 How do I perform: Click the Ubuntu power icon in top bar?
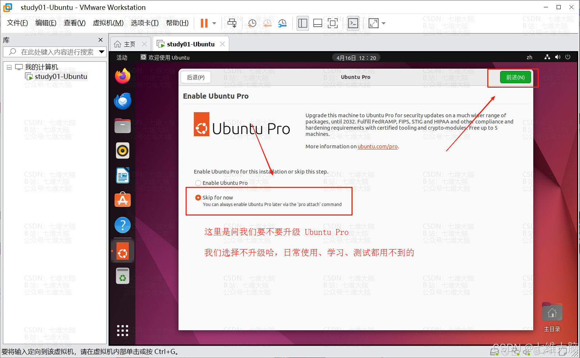point(568,57)
